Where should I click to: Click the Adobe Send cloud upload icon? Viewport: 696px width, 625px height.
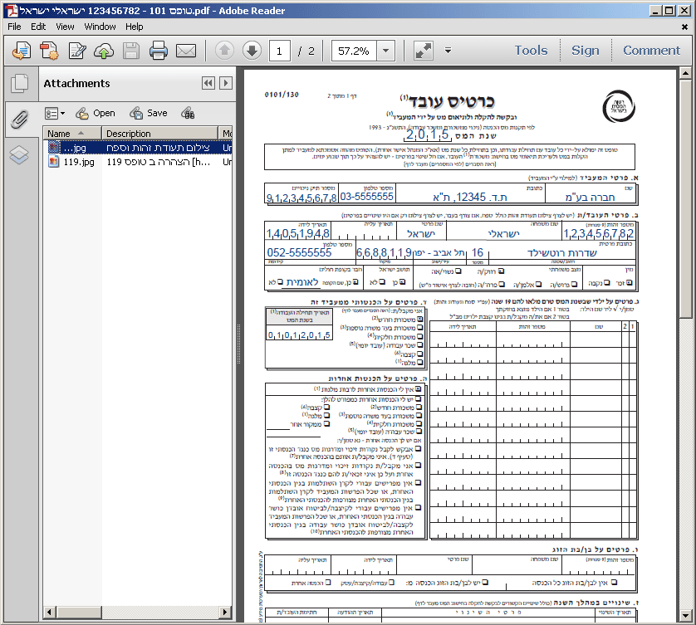click(x=104, y=51)
